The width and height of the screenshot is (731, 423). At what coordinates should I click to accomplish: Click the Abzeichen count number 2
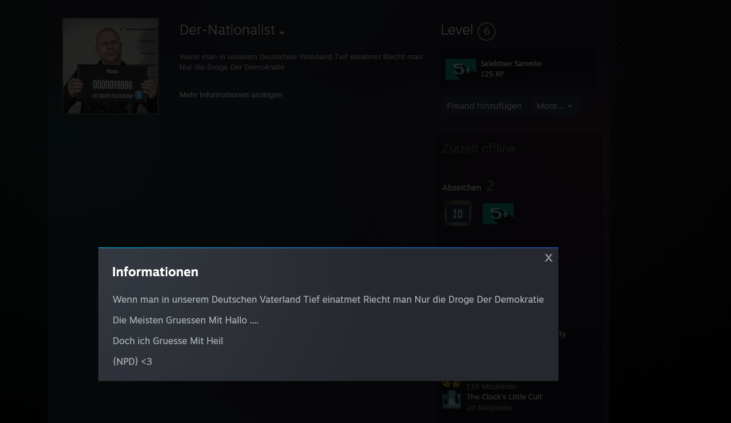pyautogui.click(x=490, y=186)
